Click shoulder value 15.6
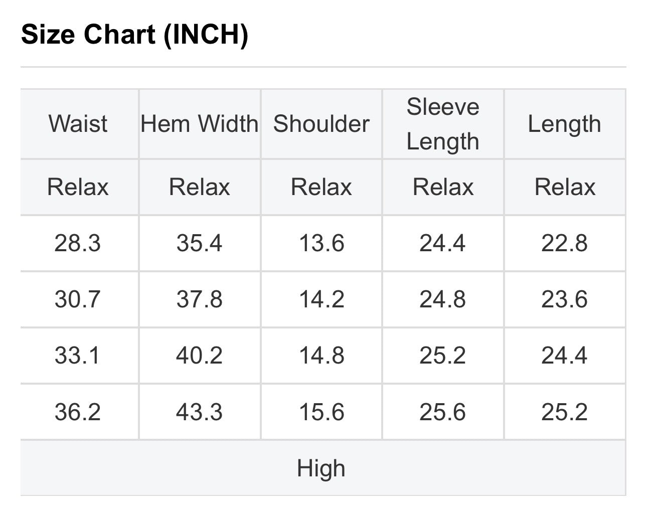The height and width of the screenshot is (517, 647). point(321,412)
